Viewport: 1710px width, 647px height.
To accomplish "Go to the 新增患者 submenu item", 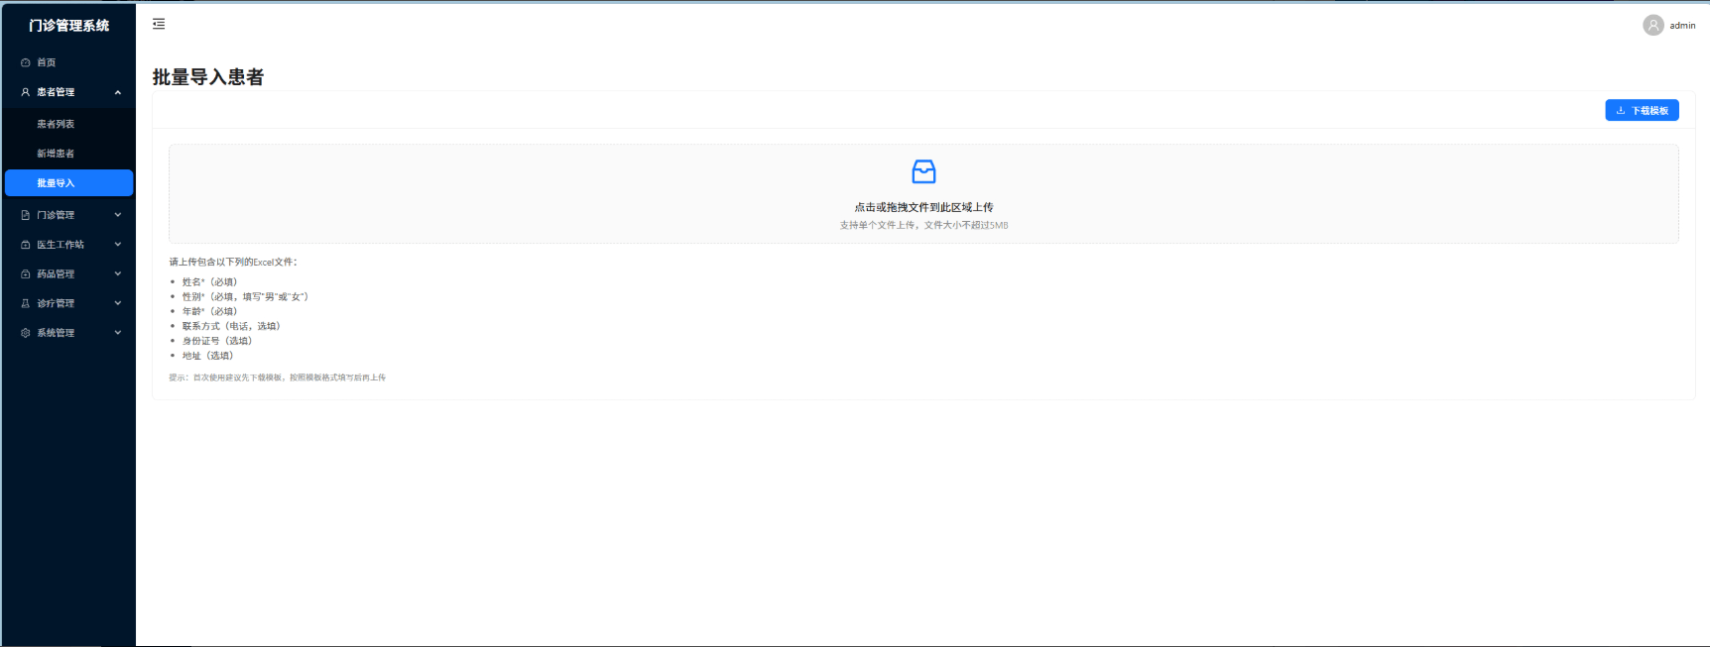I will (68, 154).
